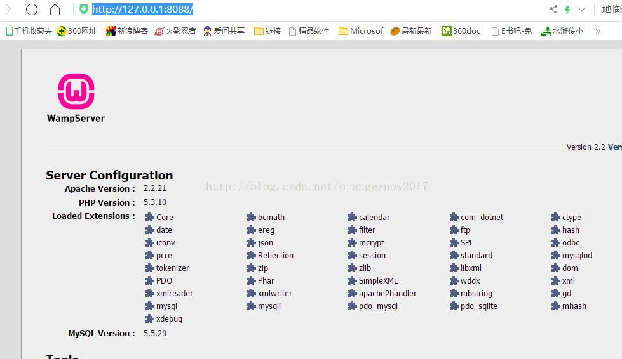Click the browser reload icon
This screenshot has width=622, height=359.
31,9
